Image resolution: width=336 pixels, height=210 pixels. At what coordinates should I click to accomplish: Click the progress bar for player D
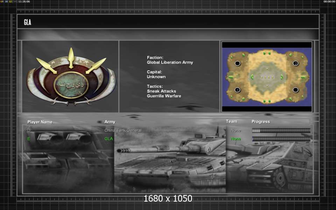281,130
